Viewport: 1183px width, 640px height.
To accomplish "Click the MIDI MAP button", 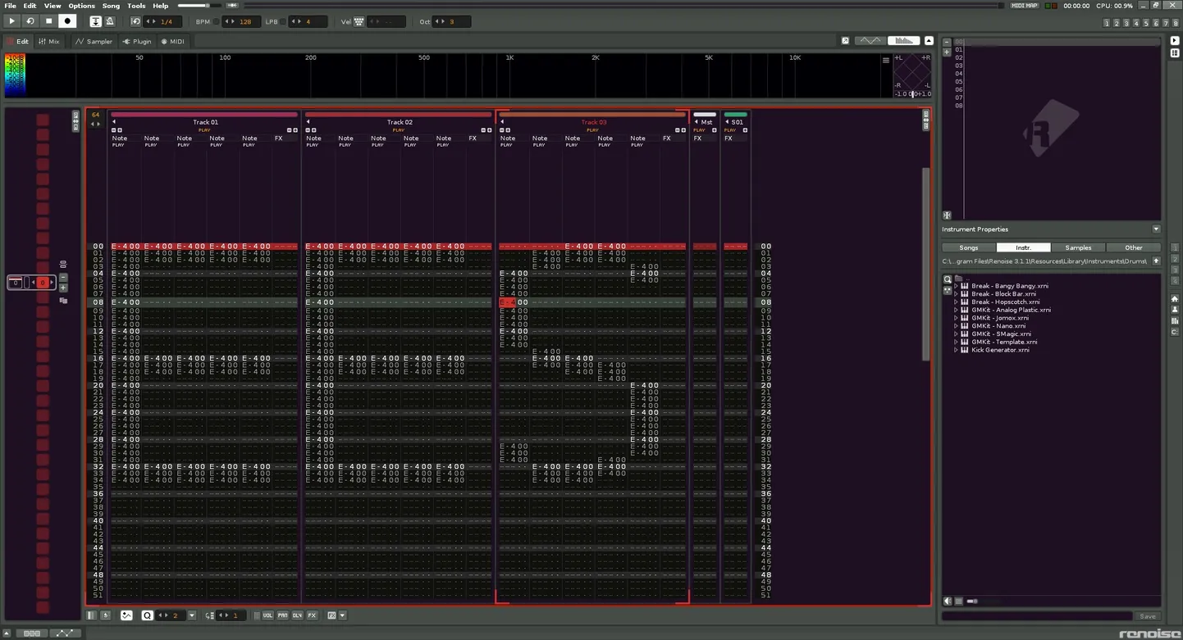I will (1024, 6).
